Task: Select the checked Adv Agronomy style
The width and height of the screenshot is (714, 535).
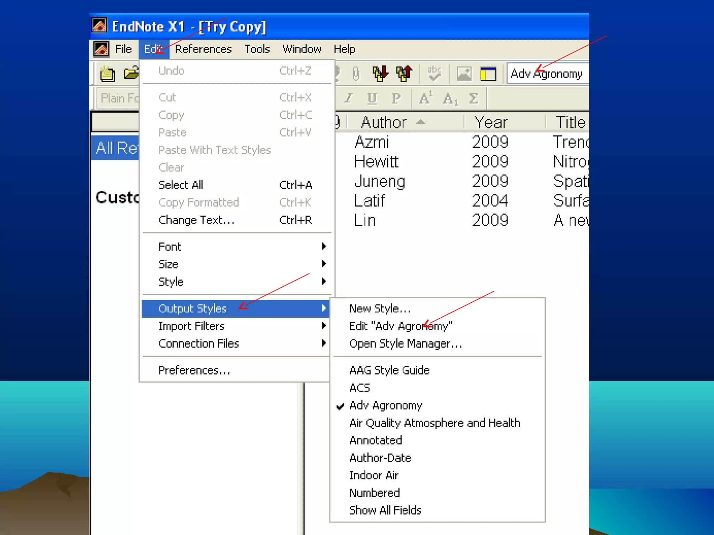Action: coord(386,405)
